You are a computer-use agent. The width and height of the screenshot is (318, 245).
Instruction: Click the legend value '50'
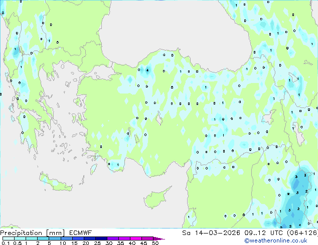coord(155,243)
